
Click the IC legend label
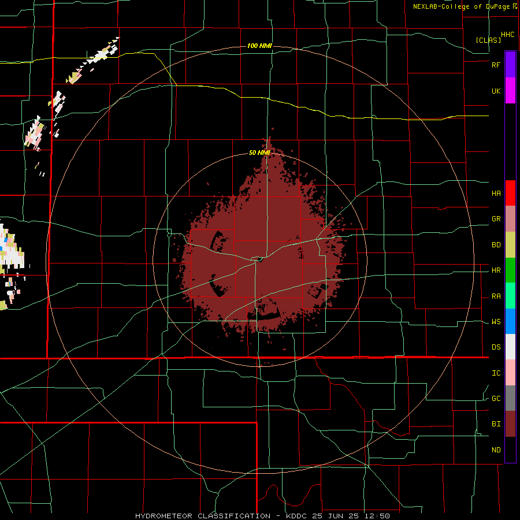[x=496, y=373]
